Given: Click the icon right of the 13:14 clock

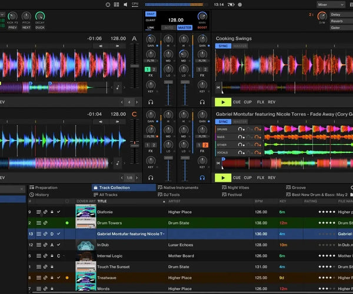Looking at the screenshot, I should tap(231, 4).
